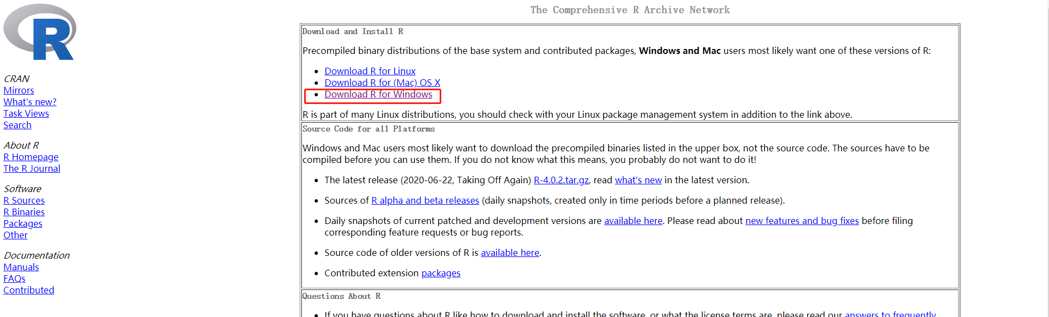Open Contributed extension packages link
The image size is (1049, 317).
441,273
